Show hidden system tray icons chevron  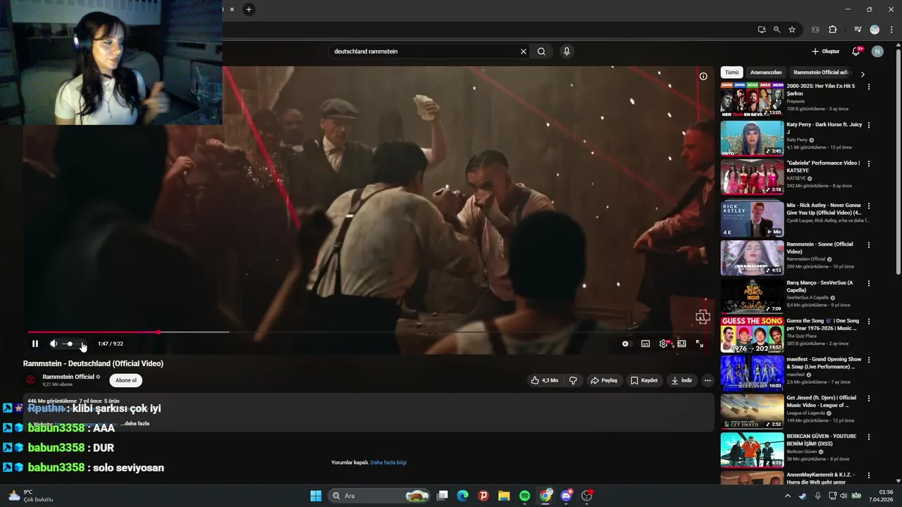[788, 496]
